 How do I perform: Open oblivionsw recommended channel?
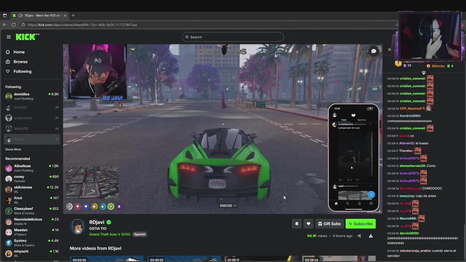pos(32,189)
